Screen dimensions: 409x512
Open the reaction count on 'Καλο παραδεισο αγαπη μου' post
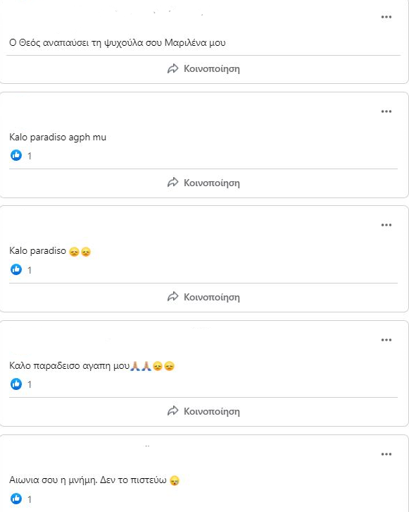30,384
